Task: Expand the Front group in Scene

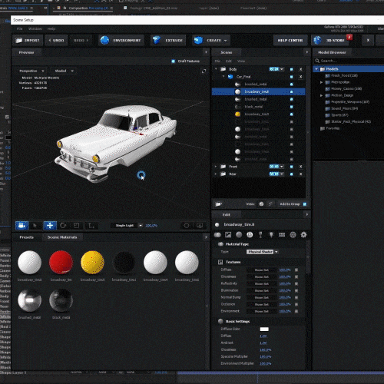Action: (216, 167)
